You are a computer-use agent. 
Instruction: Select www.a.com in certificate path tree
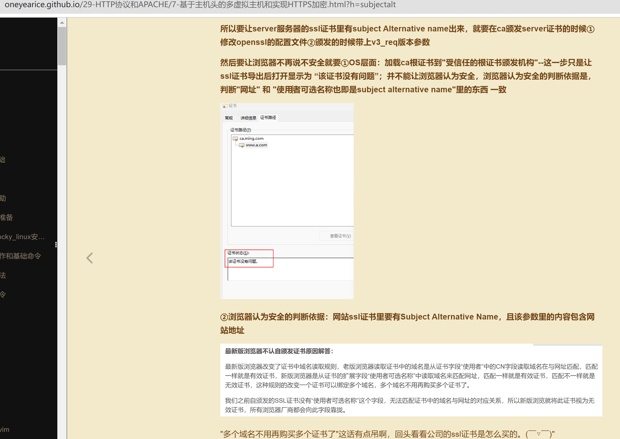tap(256, 145)
